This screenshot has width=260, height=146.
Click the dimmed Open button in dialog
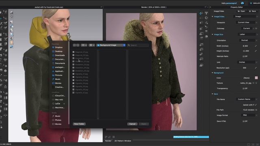144,124
